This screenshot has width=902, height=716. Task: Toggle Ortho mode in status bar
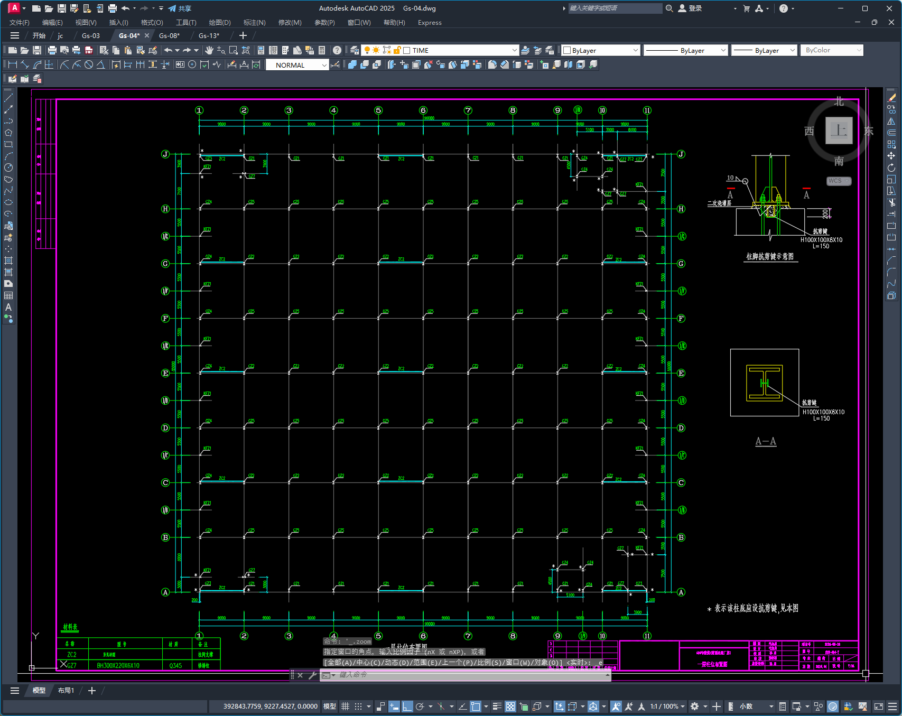coord(407,706)
